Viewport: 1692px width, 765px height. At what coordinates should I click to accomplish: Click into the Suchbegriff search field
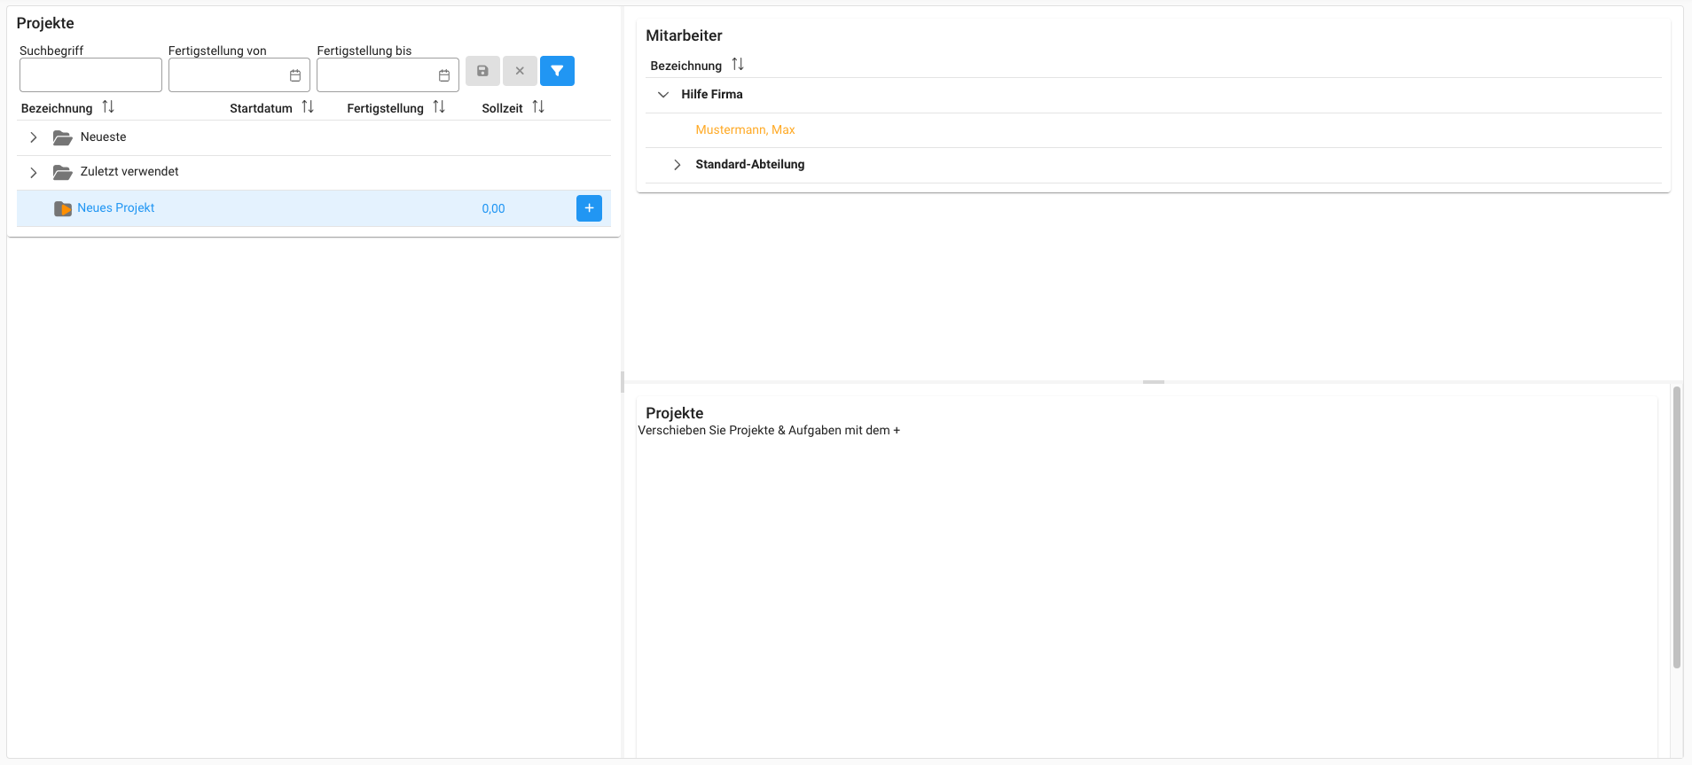pos(90,75)
